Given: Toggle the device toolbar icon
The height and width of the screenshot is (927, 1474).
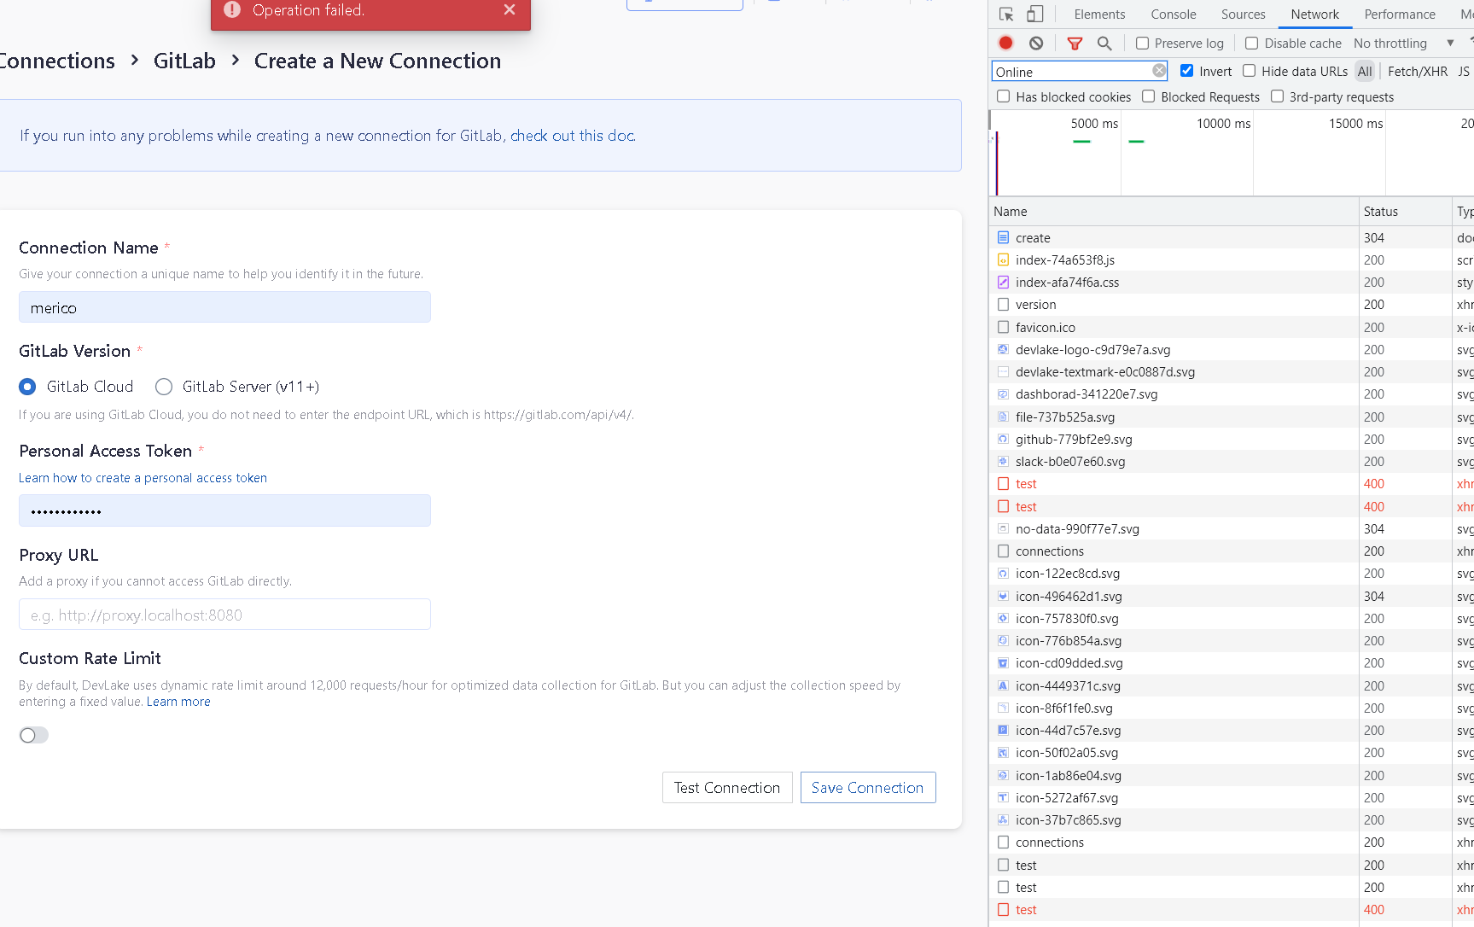Looking at the screenshot, I should [x=1034, y=15].
